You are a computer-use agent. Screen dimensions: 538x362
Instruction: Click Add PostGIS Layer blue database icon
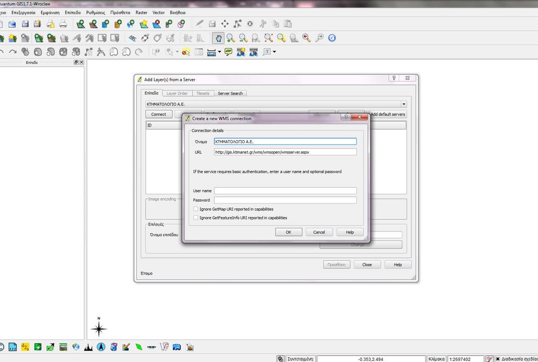tap(105, 24)
